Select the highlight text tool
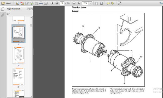The height and width of the screenshot is (98, 163). point(113,3)
